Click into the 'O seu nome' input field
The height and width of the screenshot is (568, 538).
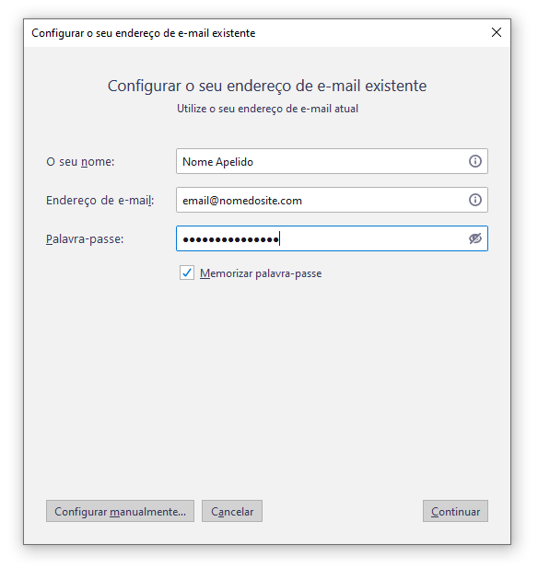pos(332,161)
